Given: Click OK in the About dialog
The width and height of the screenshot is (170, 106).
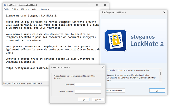Looking at the screenshot, I should 157,91.
